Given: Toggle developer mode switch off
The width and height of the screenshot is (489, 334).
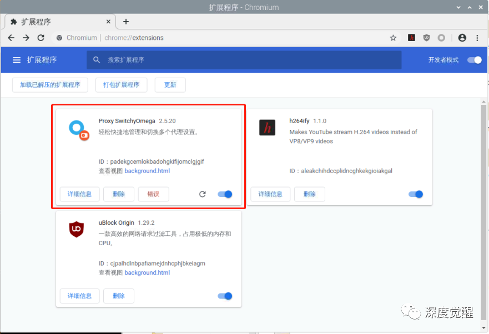Looking at the screenshot, I should point(475,60).
